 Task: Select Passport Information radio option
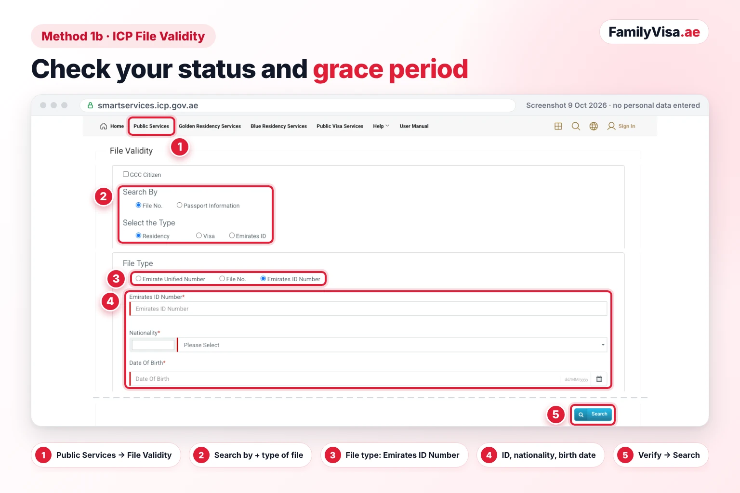(x=179, y=205)
